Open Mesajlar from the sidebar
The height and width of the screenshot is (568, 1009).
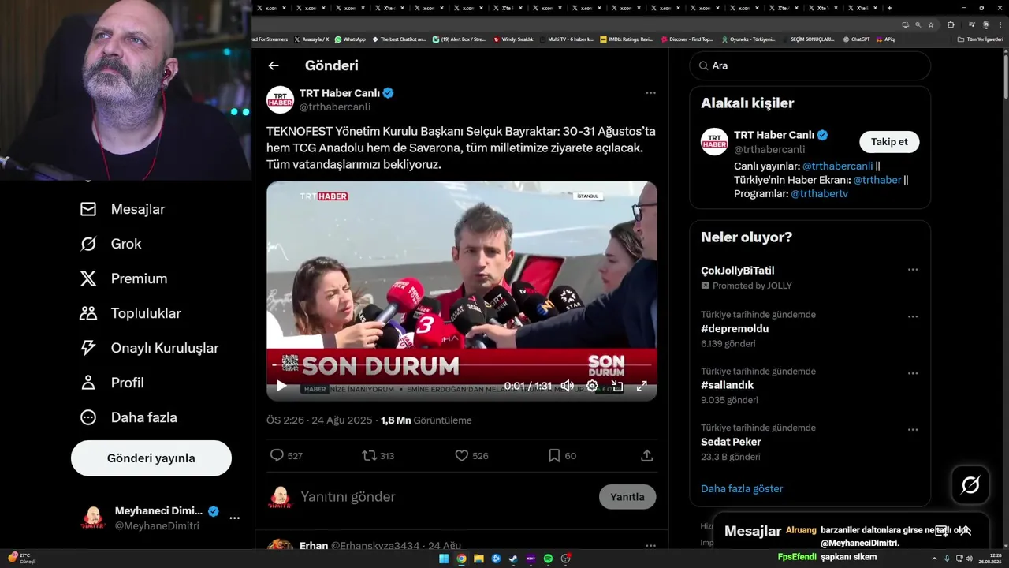(x=122, y=209)
